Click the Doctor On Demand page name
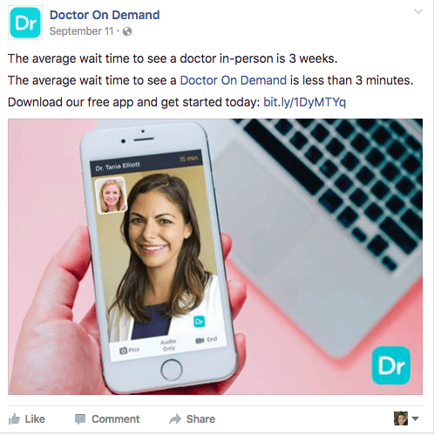The width and height of the screenshot is (434, 435). click(105, 15)
